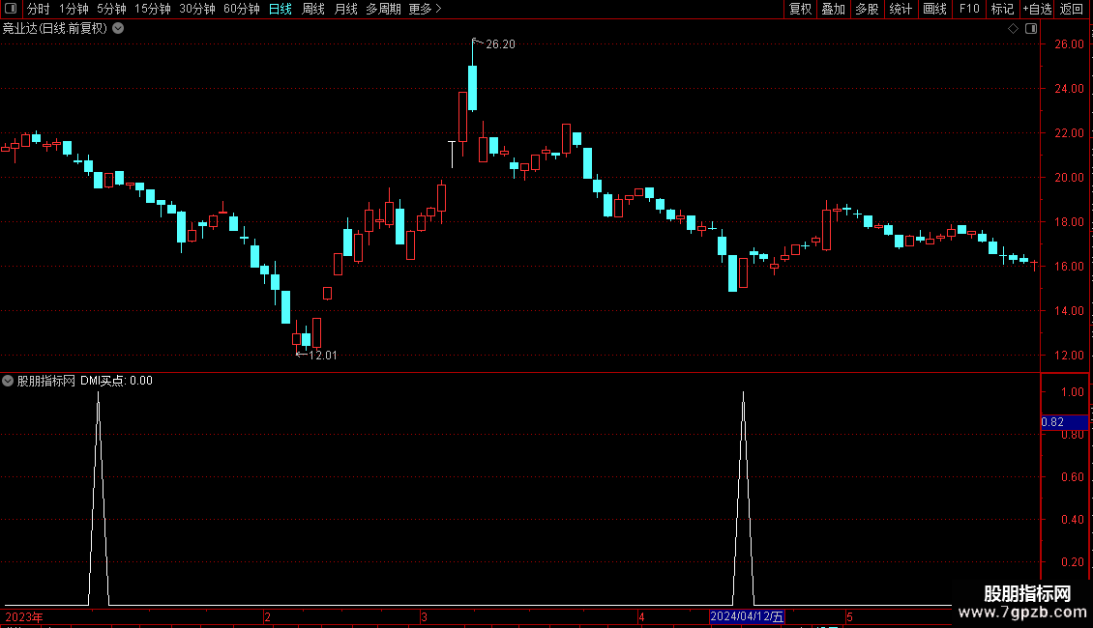Open dropdown beside 竞业达 chart title

(119, 29)
